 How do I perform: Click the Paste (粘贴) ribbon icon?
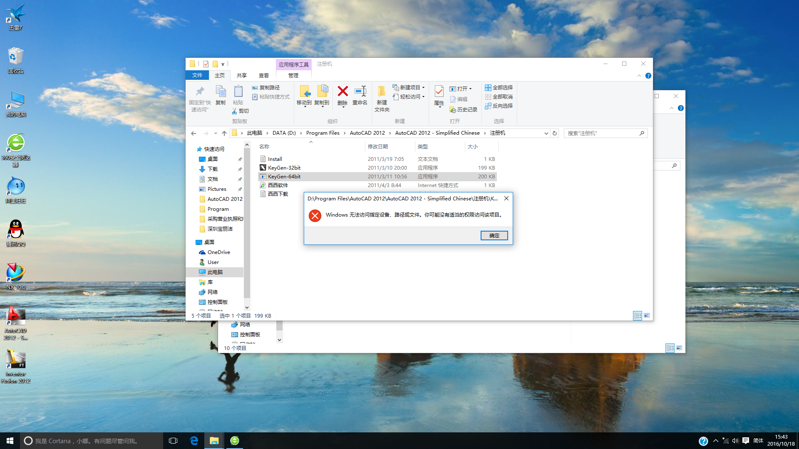tap(238, 91)
